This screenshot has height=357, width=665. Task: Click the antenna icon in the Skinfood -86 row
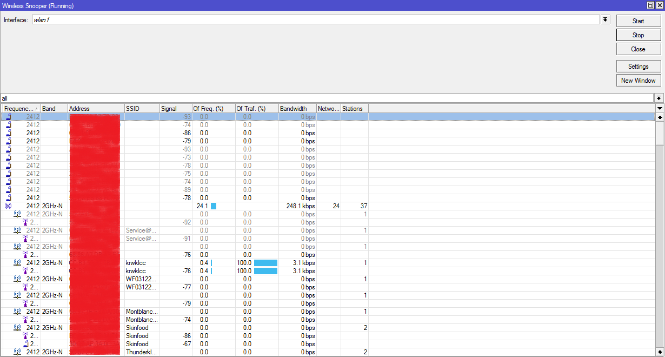click(x=25, y=336)
